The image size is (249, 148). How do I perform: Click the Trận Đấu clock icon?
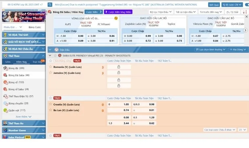(x=57, y=50)
